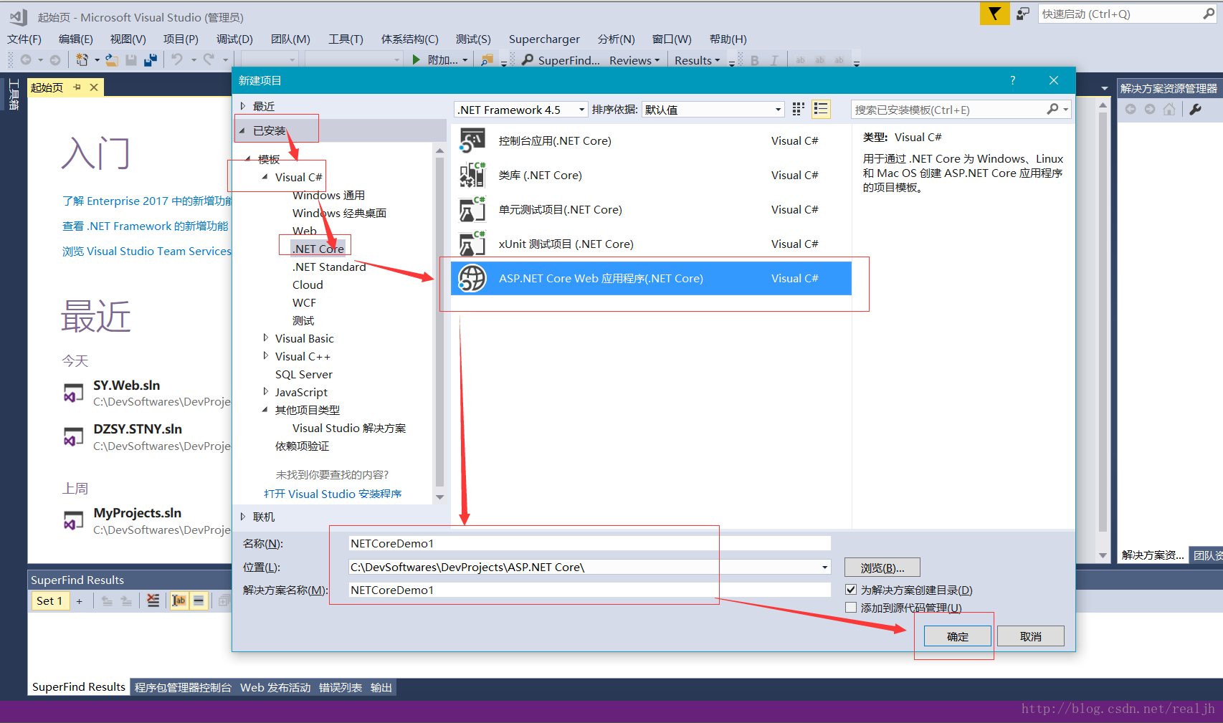Toggle SuperFind highlight matches ab icon
The width and height of the screenshot is (1223, 723).
coord(179,600)
